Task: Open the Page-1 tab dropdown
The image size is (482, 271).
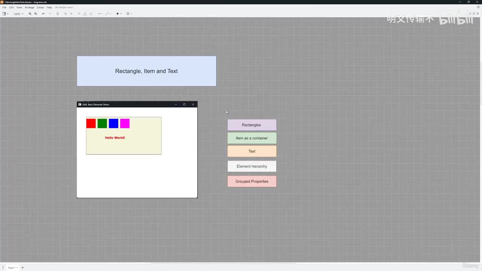Action: click(x=13, y=268)
